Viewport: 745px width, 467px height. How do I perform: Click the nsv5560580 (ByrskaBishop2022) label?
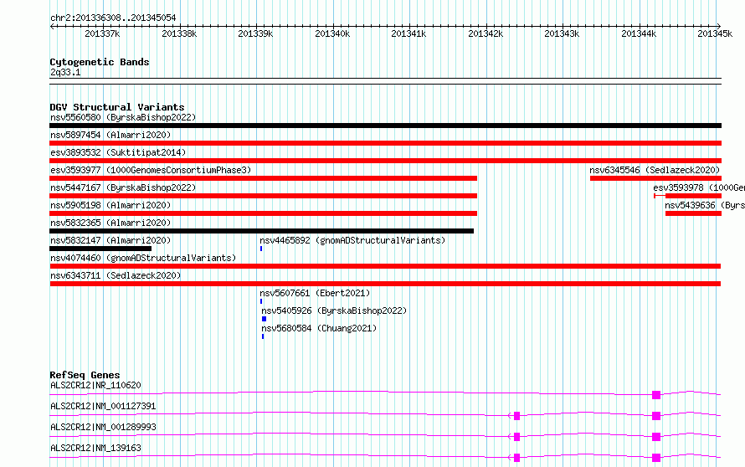pyautogui.click(x=123, y=117)
